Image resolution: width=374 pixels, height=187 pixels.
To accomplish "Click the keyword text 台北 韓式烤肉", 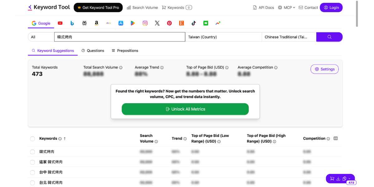I will tap(51, 183).
